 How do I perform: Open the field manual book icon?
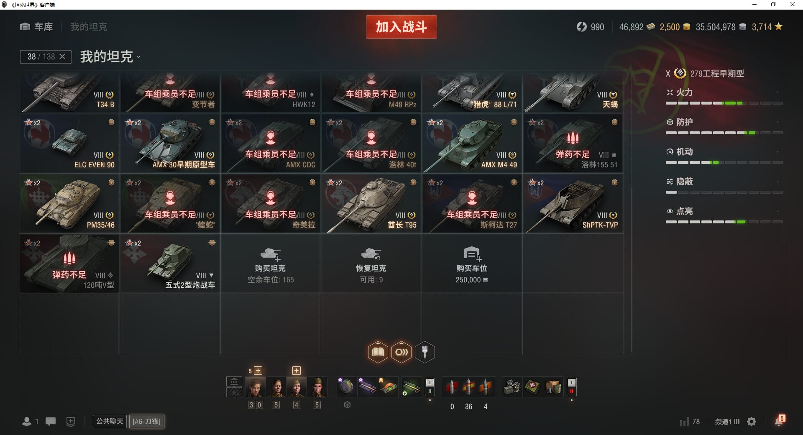click(x=378, y=352)
